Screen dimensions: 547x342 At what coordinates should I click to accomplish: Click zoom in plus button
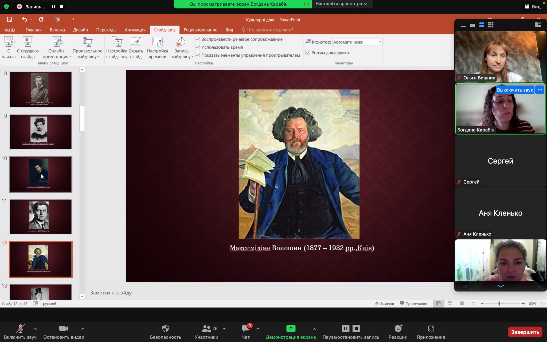[523, 304]
